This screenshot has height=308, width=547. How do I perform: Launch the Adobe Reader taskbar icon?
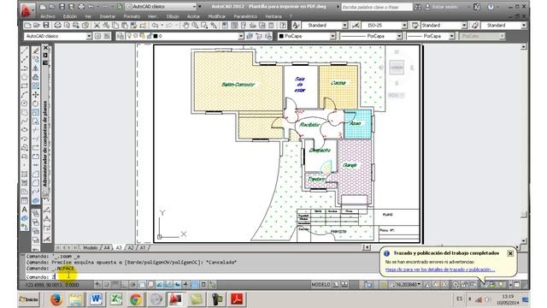pos(238,299)
